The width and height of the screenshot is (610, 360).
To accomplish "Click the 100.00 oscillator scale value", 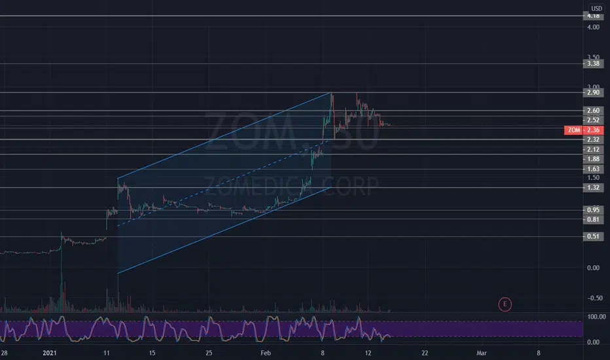I will [x=596, y=317].
